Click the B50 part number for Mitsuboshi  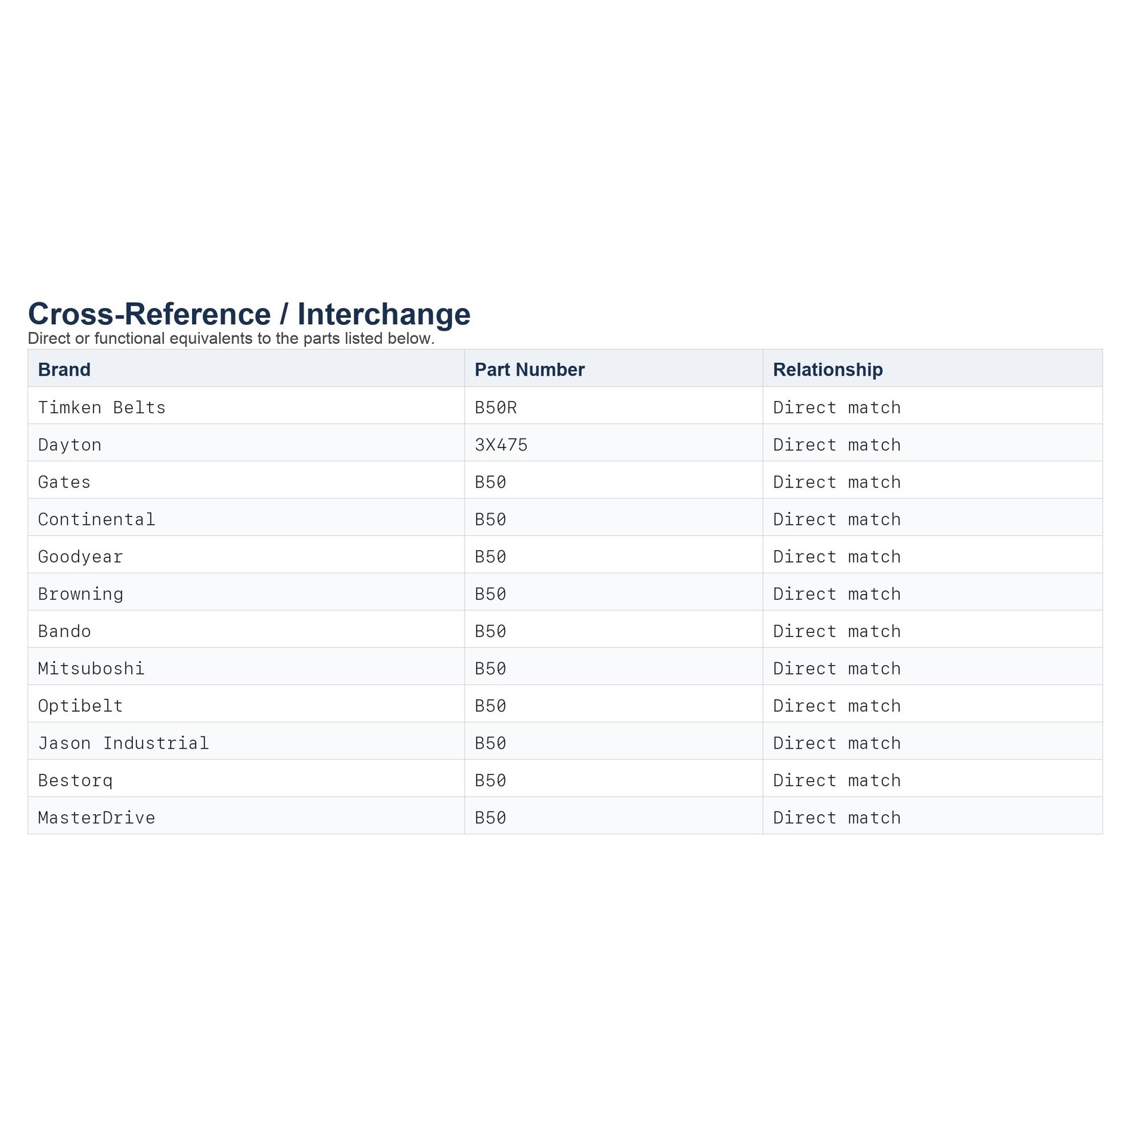(x=491, y=669)
